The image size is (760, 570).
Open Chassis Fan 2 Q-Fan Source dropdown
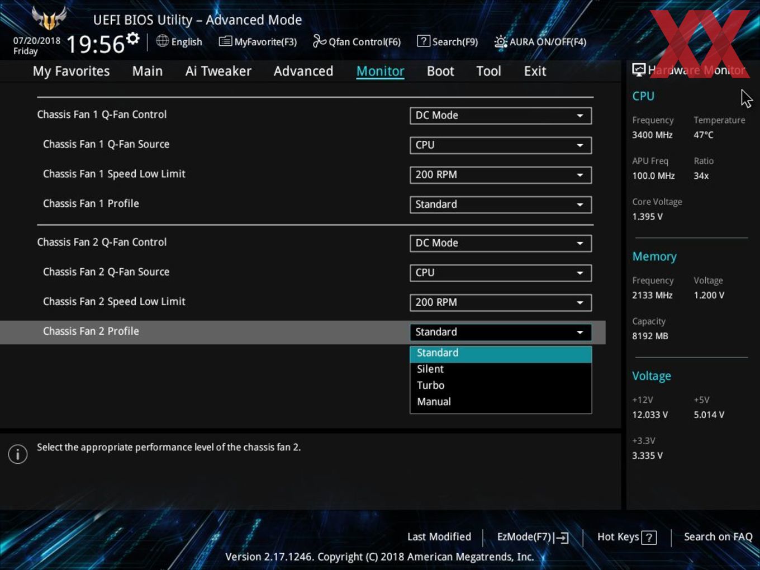[501, 273]
